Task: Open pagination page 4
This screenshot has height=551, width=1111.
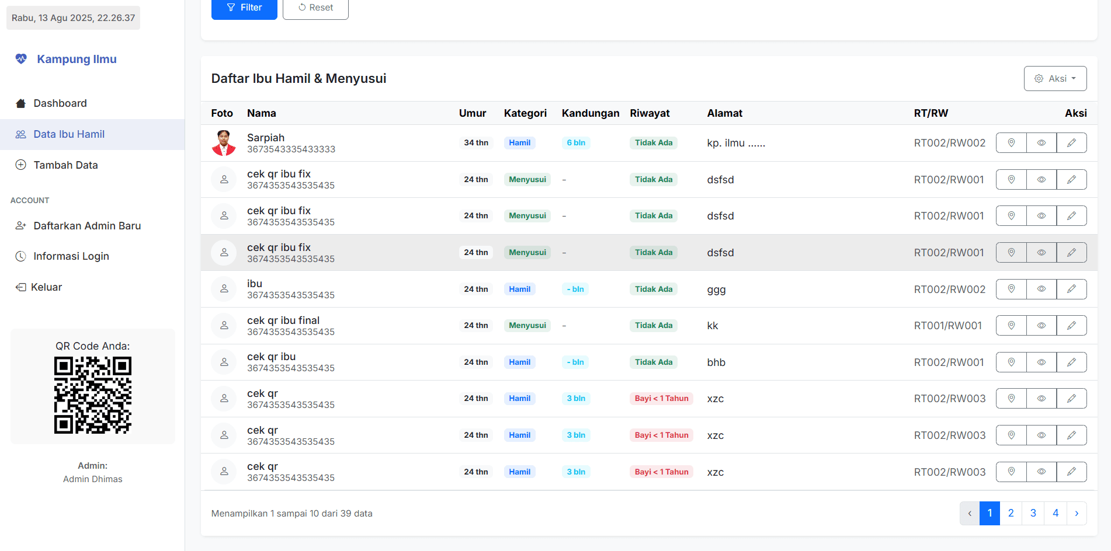Action: point(1056,513)
